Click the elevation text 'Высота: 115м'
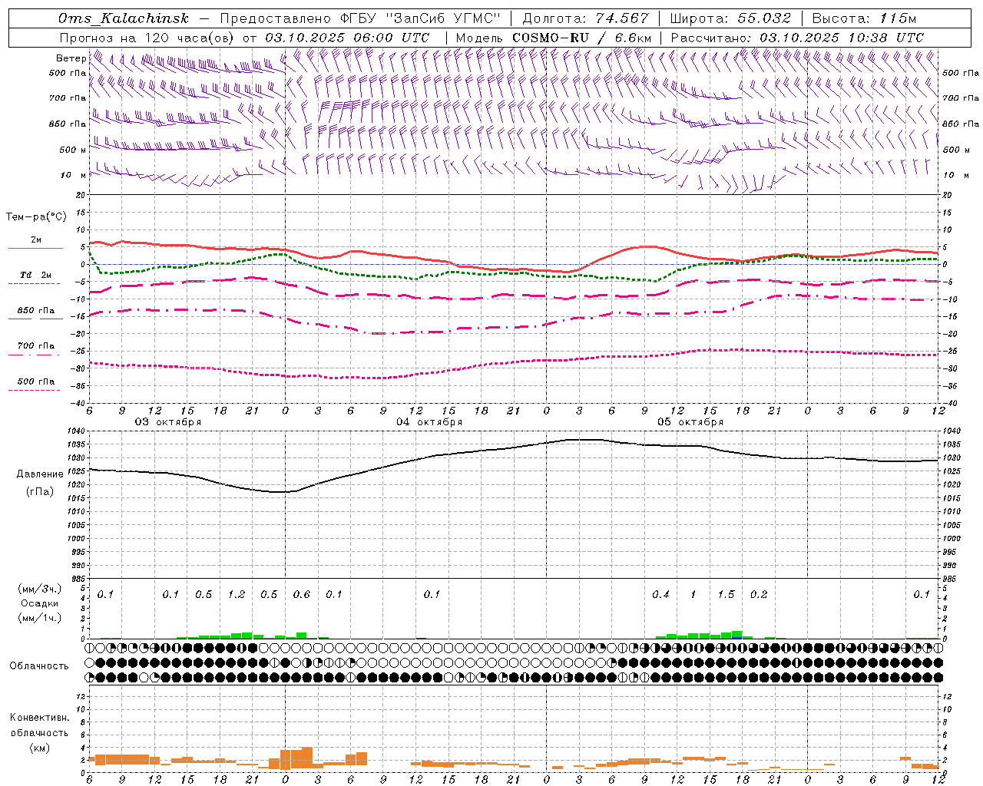The height and width of the screenshot is (786, 983). [864, 18]
